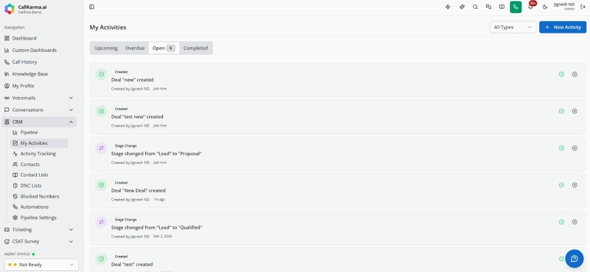The width and height of the screenshot is (590, 272).
Task: Open Knowledge Base page
Action: click(x=39, y=74)
